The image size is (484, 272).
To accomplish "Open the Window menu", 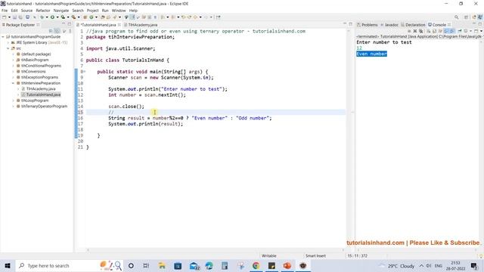I will (119, 11).
